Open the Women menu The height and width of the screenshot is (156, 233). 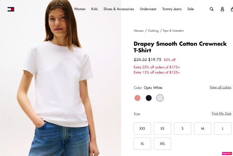coord(80,9)
